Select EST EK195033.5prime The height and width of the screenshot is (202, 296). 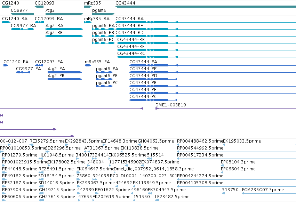pyautogui.click(x=242, y=141)
